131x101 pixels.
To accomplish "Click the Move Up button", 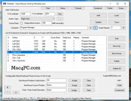I will (117, 46).
